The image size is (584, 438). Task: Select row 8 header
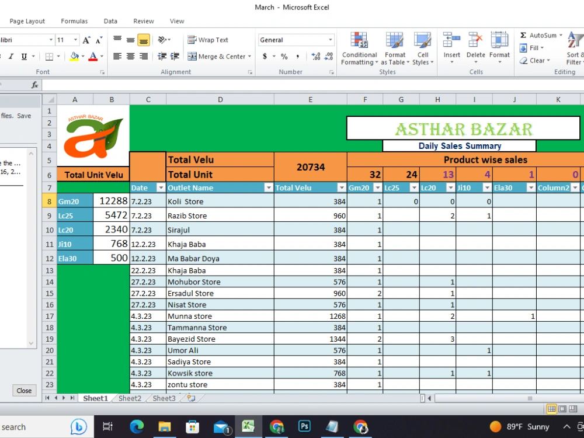pyautogui.click(x=49, y=201)
